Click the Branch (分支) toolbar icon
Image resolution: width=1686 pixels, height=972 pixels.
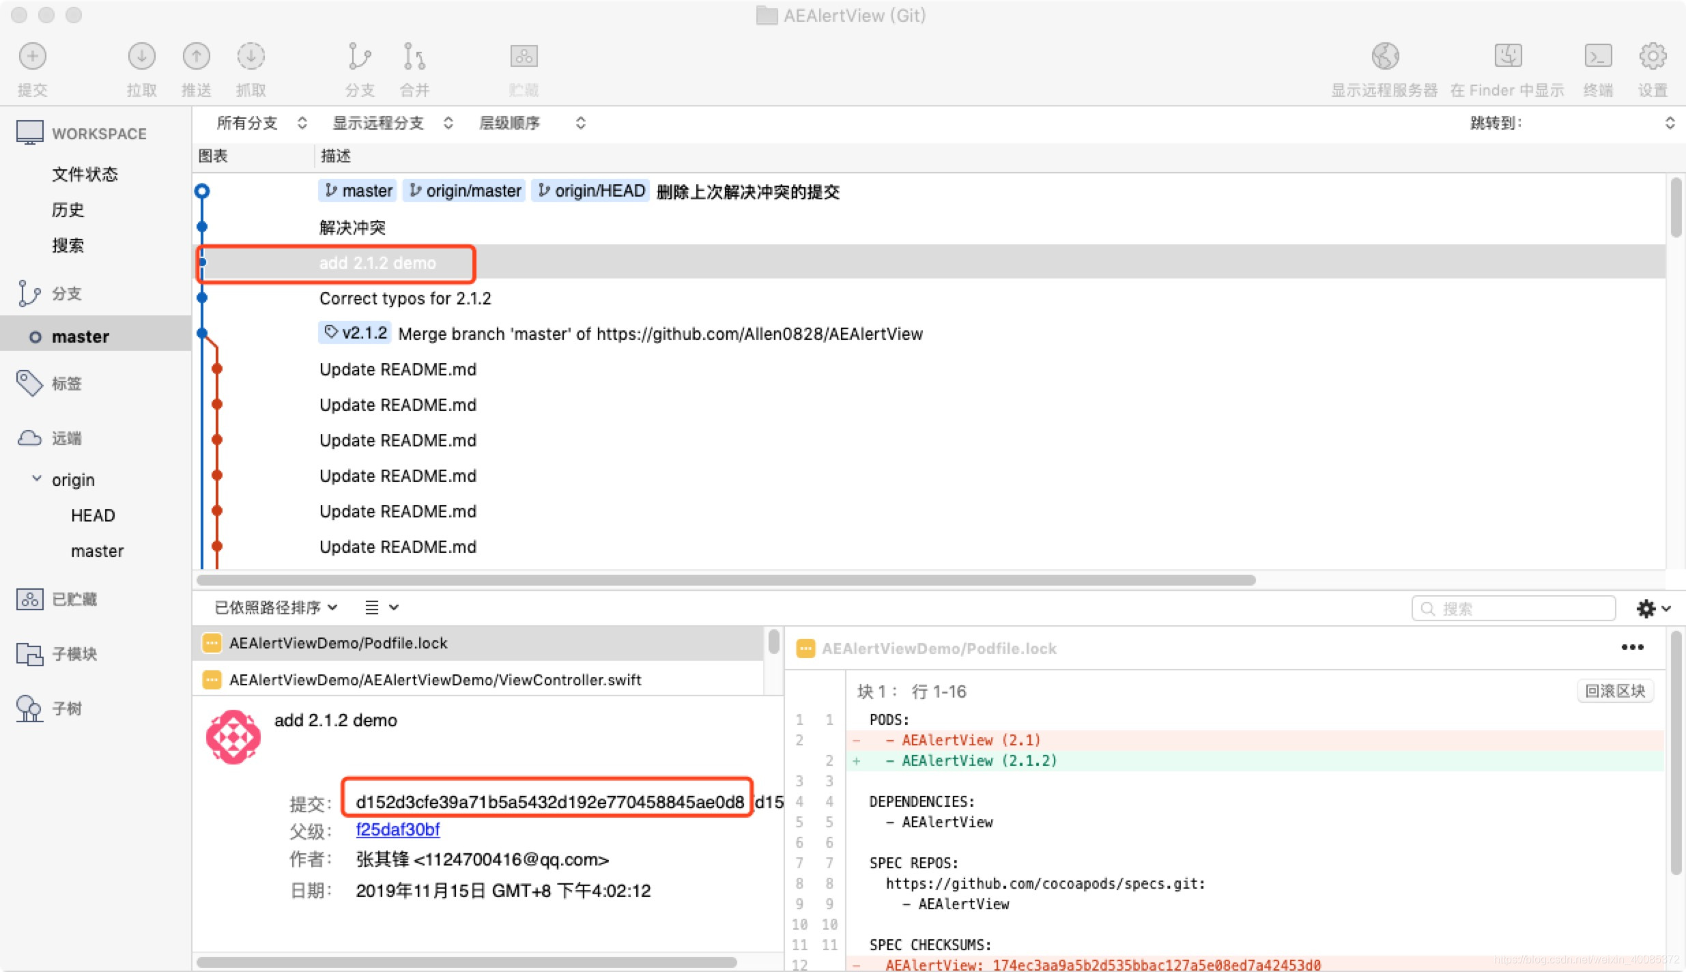click(359, 57)
